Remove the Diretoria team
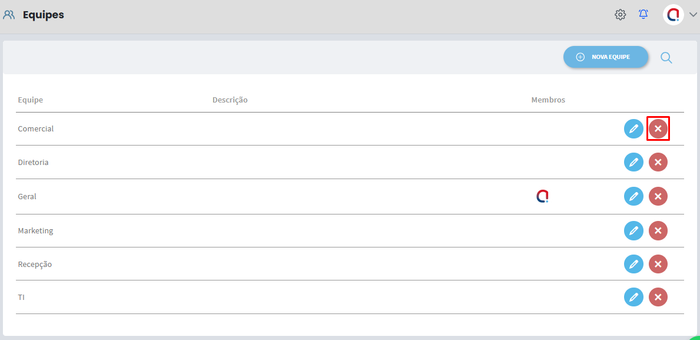 click(658, 162)
